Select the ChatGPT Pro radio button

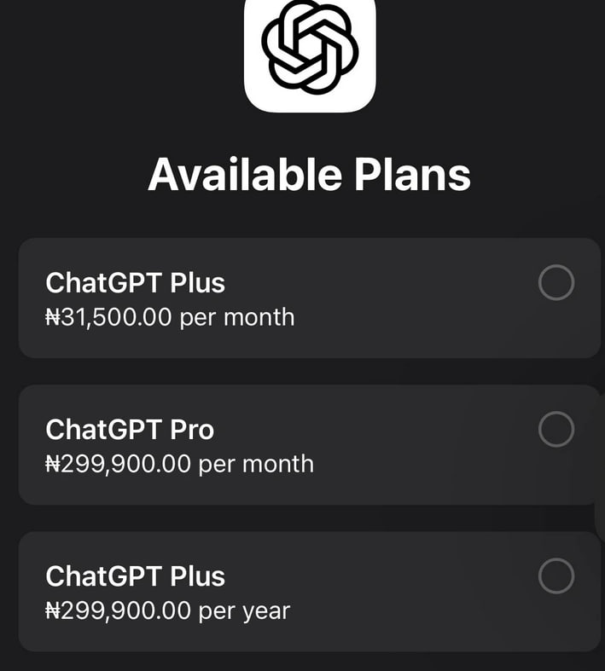click(x=556, y=429)
